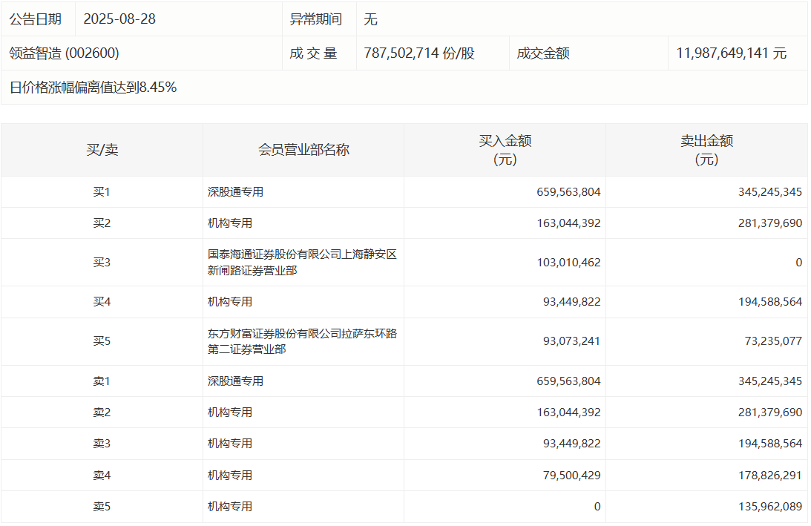
Task: Click the 异常期间 label cell
Action: [316, 19]
